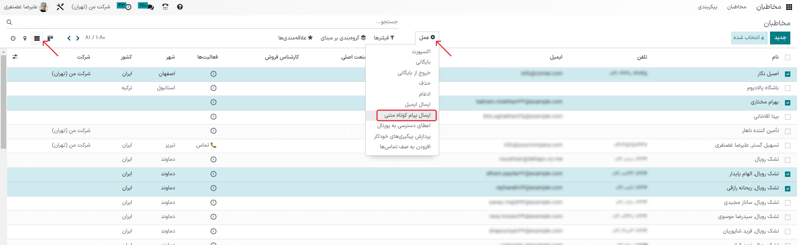
Task: Check the باشگاه پالادیوم row checkbox
Action: coord(787,88)
